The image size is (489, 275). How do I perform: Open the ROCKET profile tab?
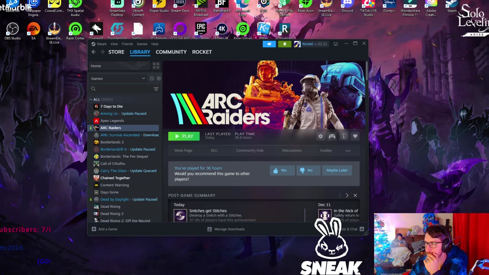coord(202,52)
